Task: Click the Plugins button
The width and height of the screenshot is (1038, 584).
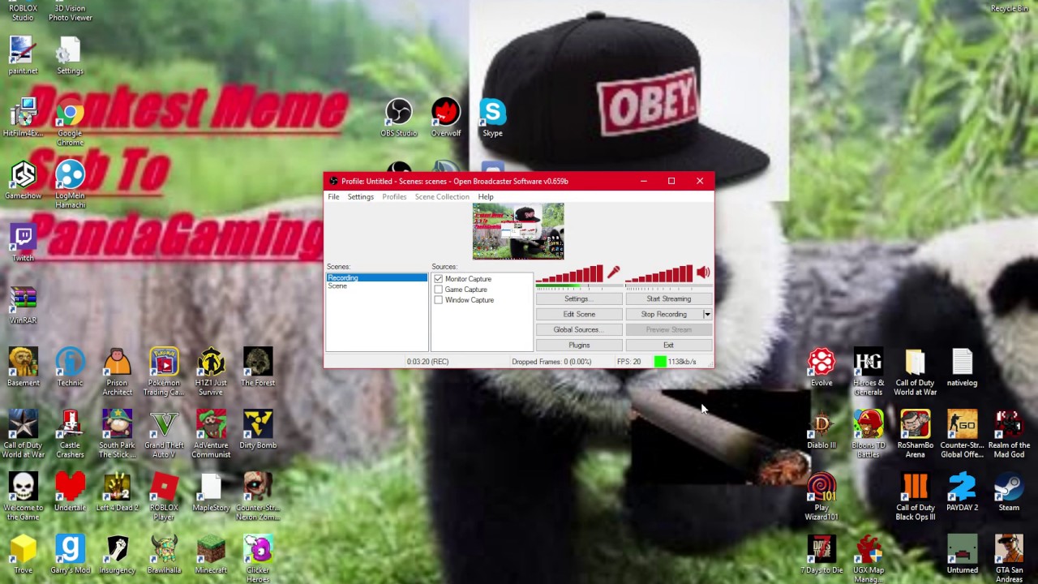Action: click(x=579, y=346)
